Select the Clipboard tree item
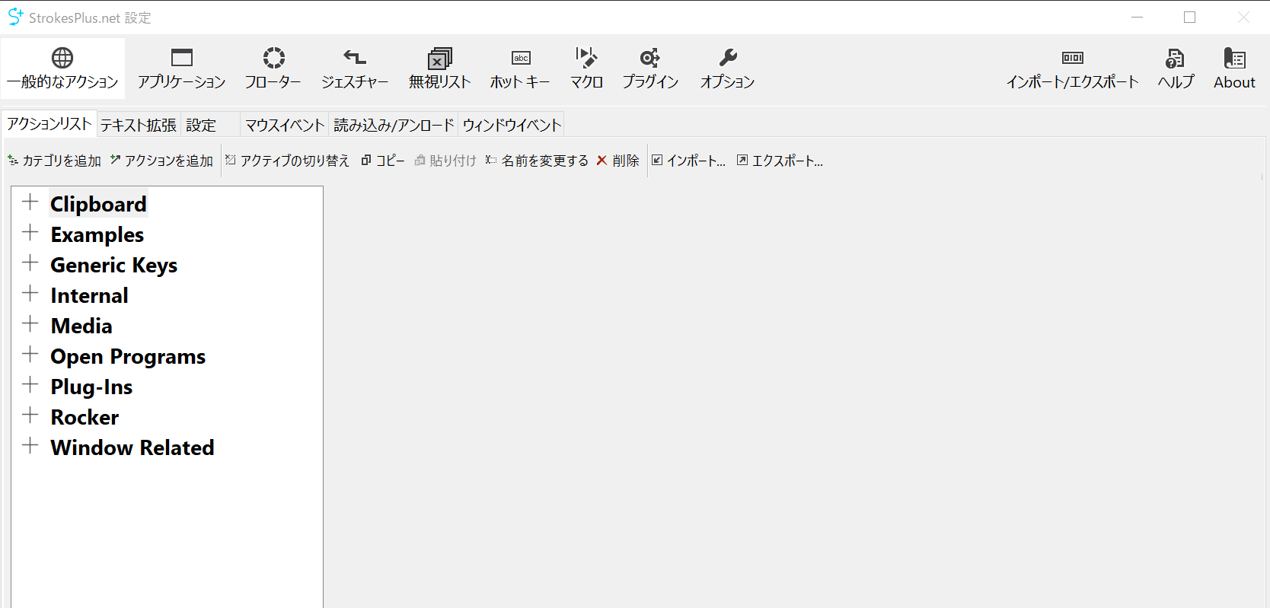Image resolution: width=1270 pixels, height=608 pixels. pyautogui.click(x=98, y=204)
